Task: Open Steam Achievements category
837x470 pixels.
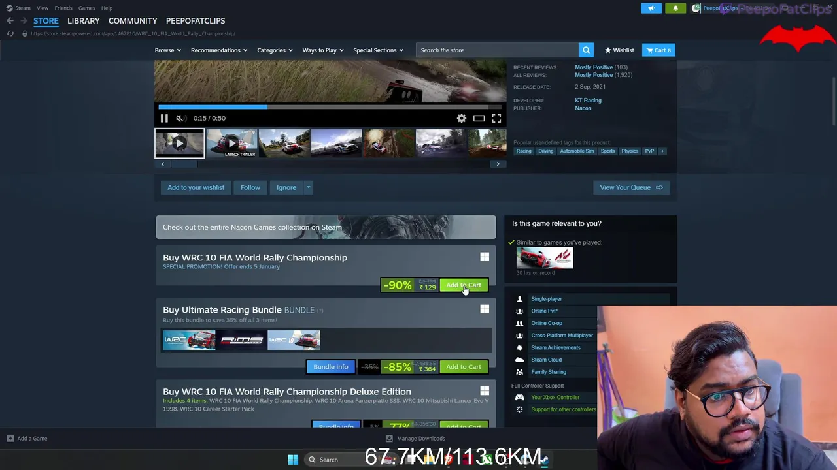Action: pos(555,348)
